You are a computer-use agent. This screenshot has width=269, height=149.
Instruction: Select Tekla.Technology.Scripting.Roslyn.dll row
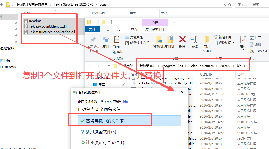(x=164, y=83)
